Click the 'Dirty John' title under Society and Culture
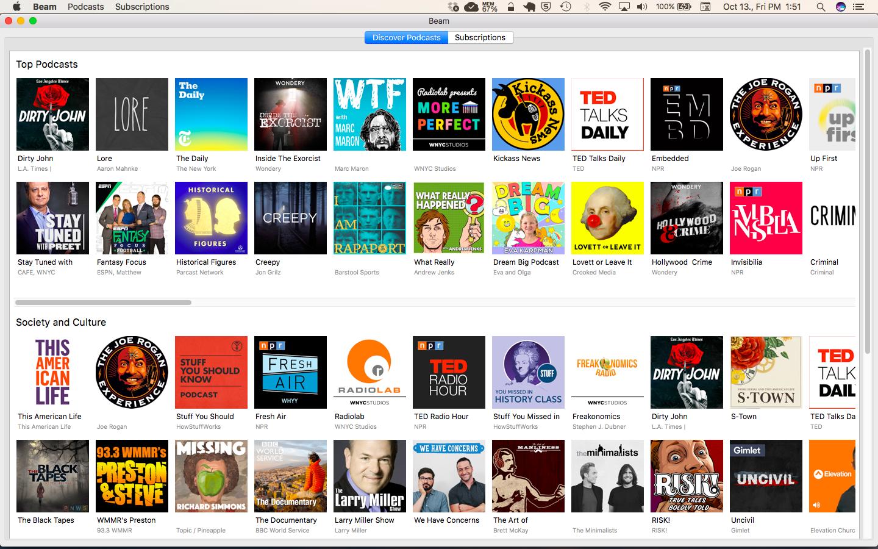 pyautogui.click(x=669, y=417)
